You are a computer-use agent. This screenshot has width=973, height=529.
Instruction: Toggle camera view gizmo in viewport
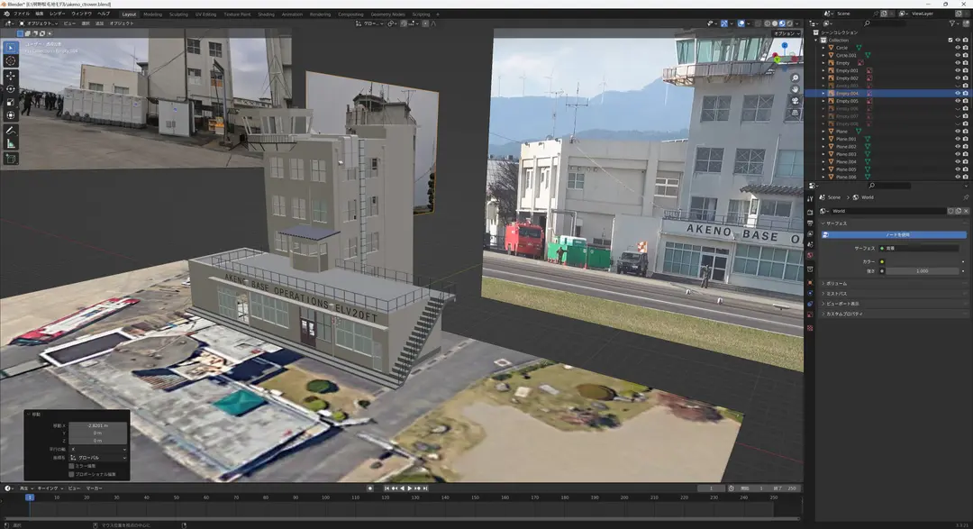point(795,101)
